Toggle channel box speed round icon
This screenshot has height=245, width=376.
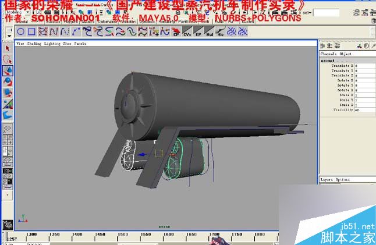pos(367,45)
